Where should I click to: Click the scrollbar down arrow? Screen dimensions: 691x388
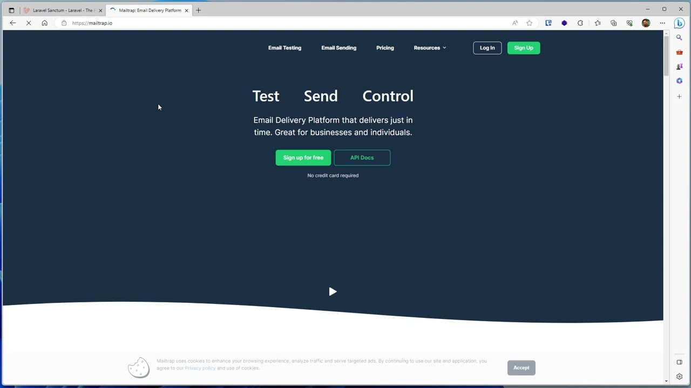pyautogui.click(x=666, y=381)
